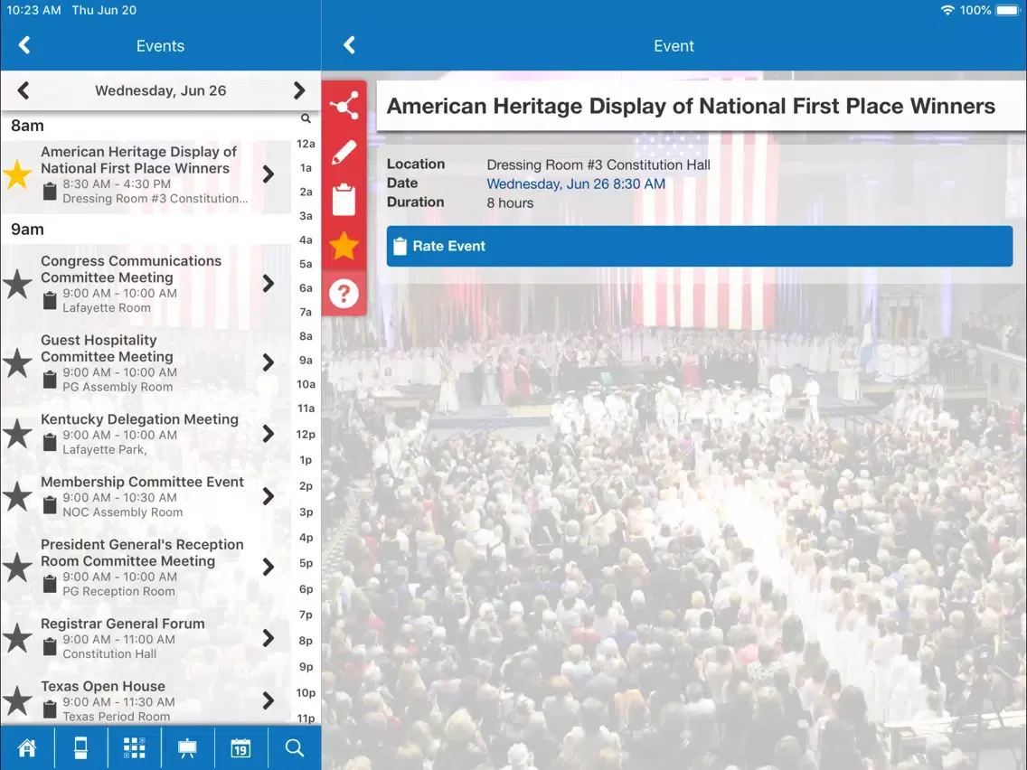Favorite President General's Reception Room Committee Meeting
Image resolution: width=1027 pixels, height=770 pixels.
pyautogui.click(x=17, y=567)
